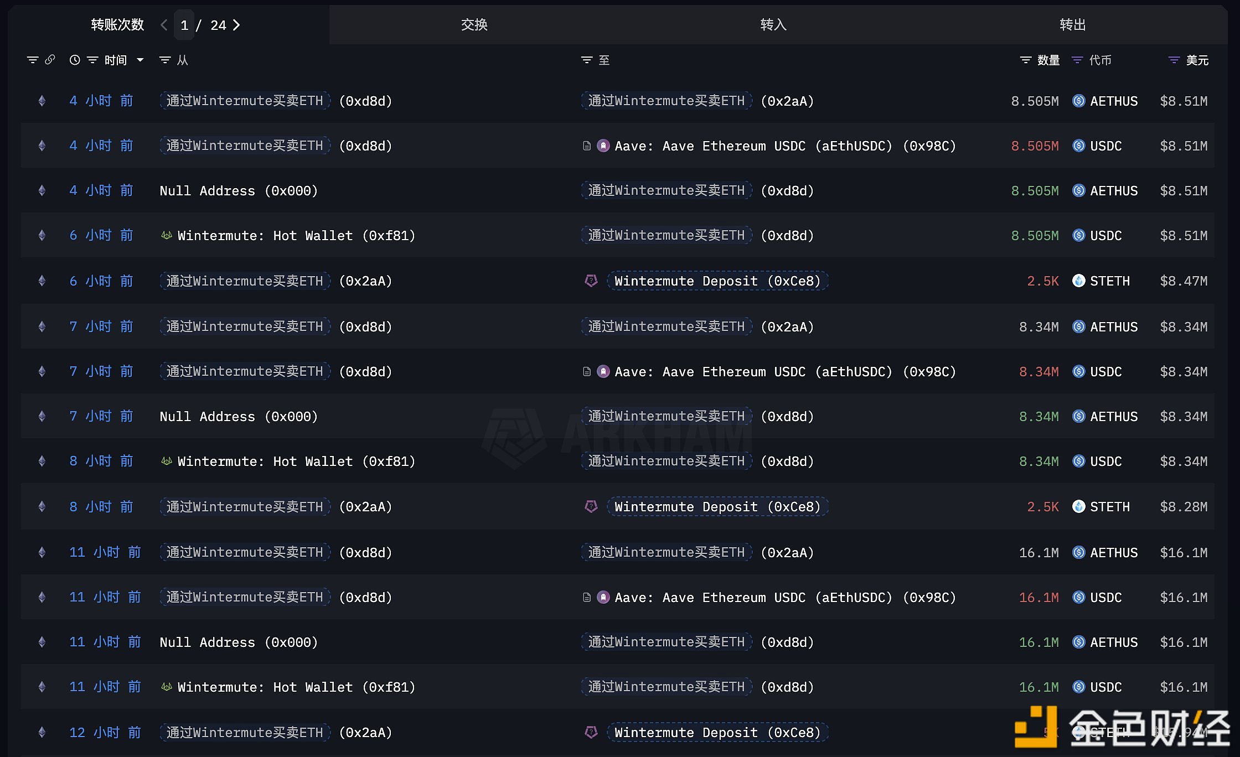This screenshot has height=757, width=1240.
Task: Go to previous page with left chevron
Action: click(164, 25)
